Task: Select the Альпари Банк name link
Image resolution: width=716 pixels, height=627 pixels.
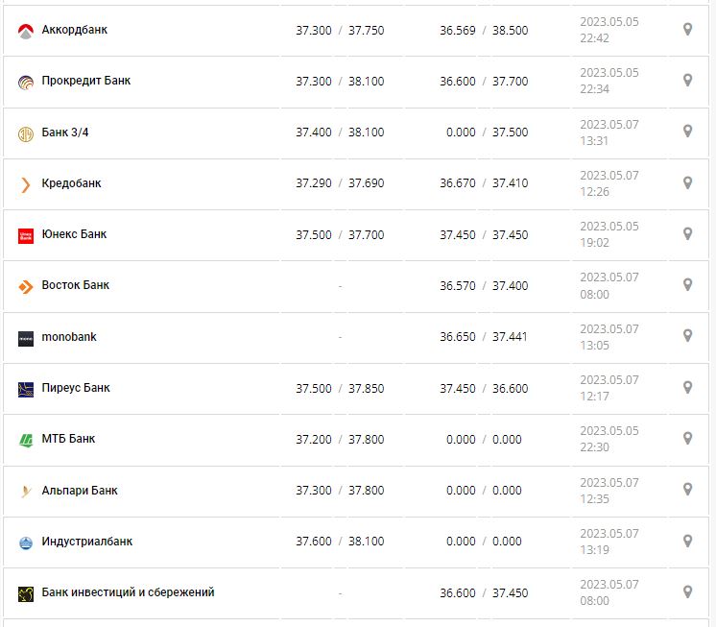Action: coord(80,491)
